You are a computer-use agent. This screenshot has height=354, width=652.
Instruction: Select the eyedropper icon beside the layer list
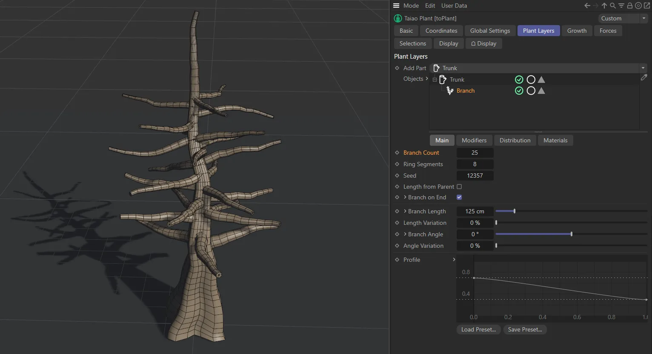[x=644, y=77]
